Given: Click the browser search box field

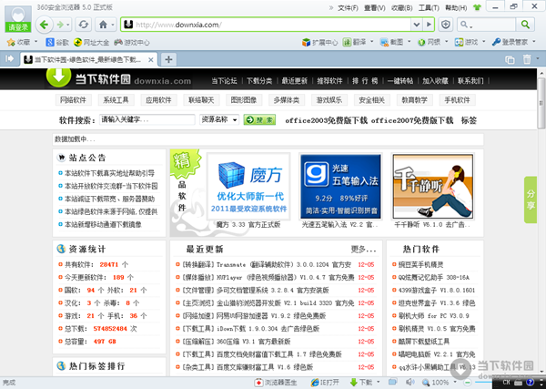Looking at the screenshot, I should pyautogui.click(x=487, y=25).
